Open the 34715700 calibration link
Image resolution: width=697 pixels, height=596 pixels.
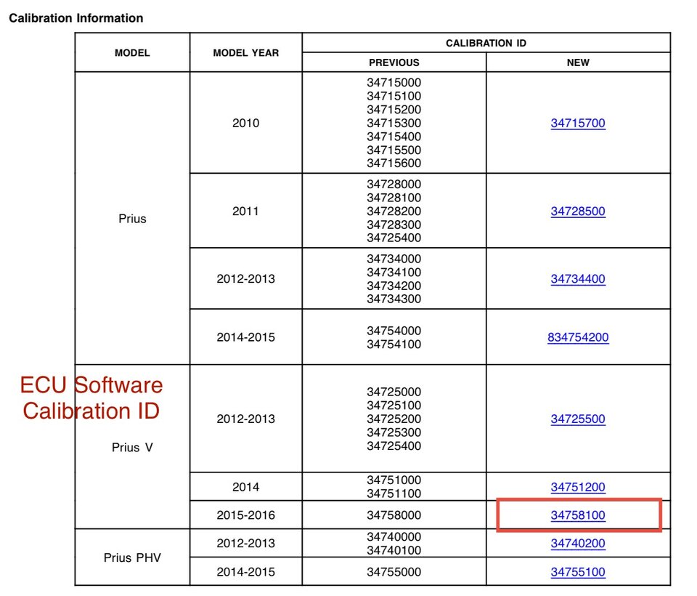click(578, 123)
